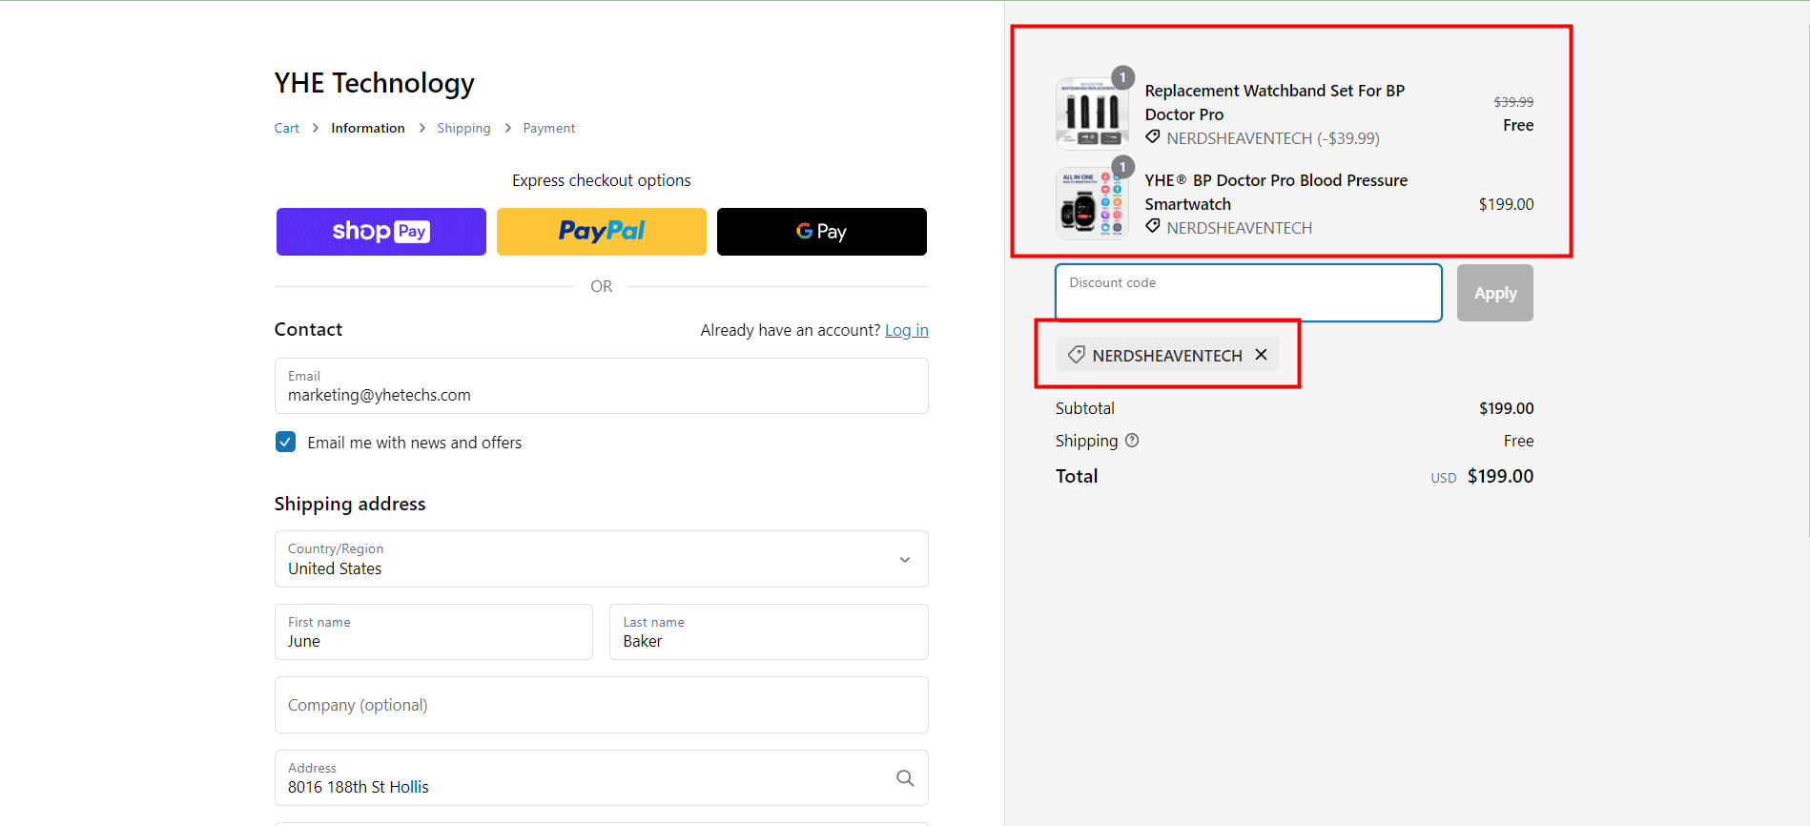Go to the Payment breadcrumb step

(x=549, y=128)
